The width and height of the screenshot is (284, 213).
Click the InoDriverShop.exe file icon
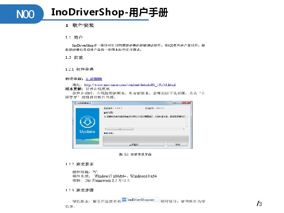(x=124, y=200)
